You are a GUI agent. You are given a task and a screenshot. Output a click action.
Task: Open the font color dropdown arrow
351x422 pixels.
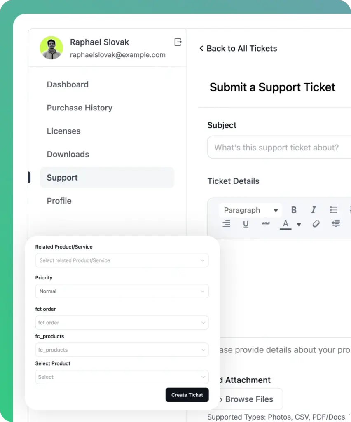coord(299,225)
